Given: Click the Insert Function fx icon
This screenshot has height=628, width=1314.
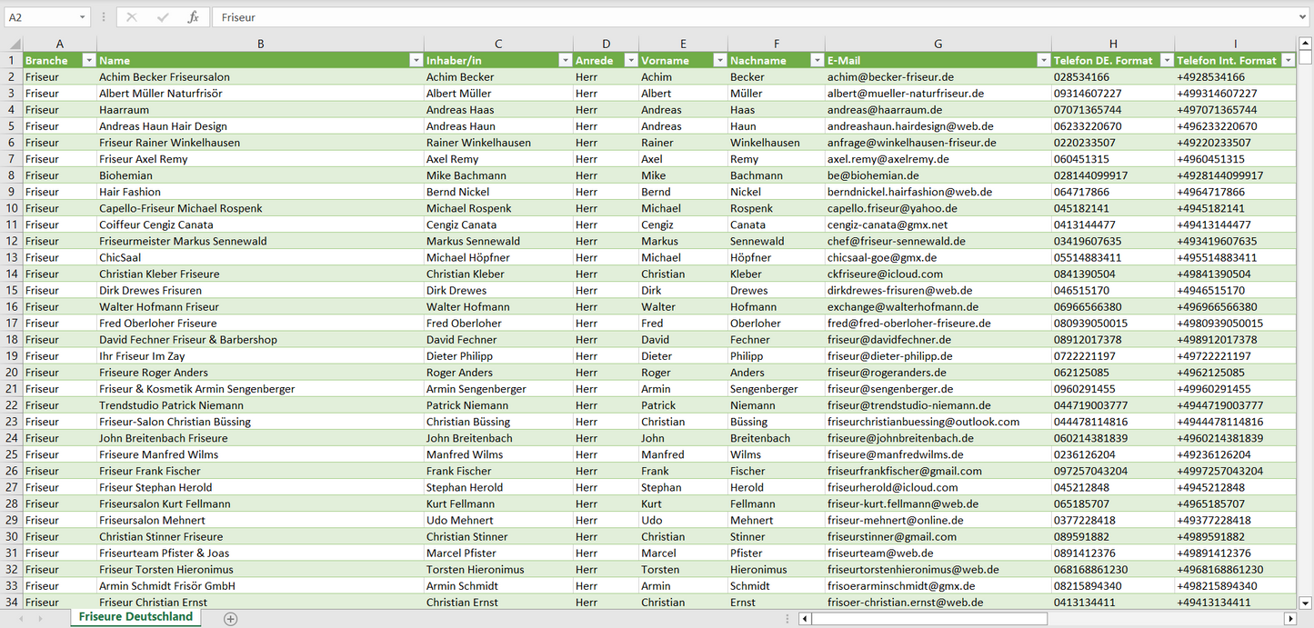Looking at the screenshot, I should pos(193,17).
